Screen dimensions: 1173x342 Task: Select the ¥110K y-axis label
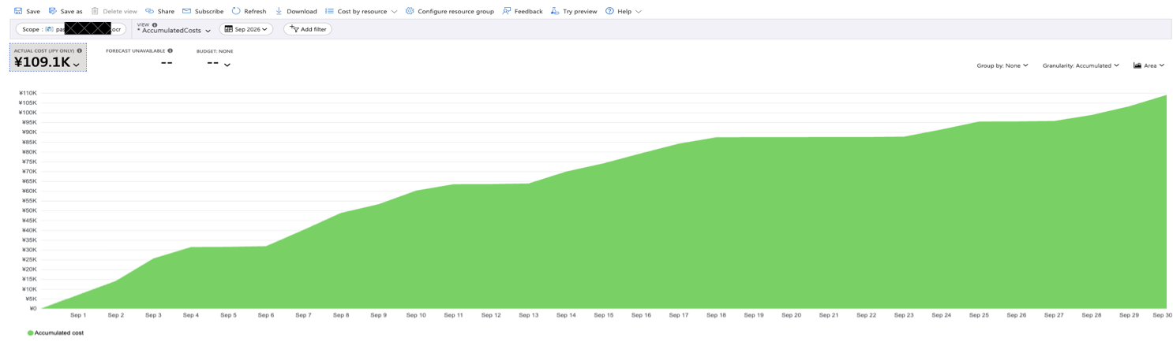pos(28,93)
